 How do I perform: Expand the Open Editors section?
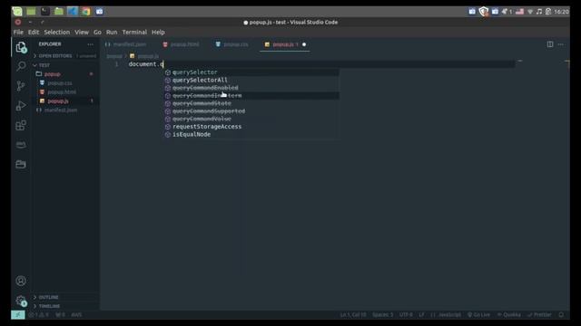pyautogui.click(x=54, y=56)
